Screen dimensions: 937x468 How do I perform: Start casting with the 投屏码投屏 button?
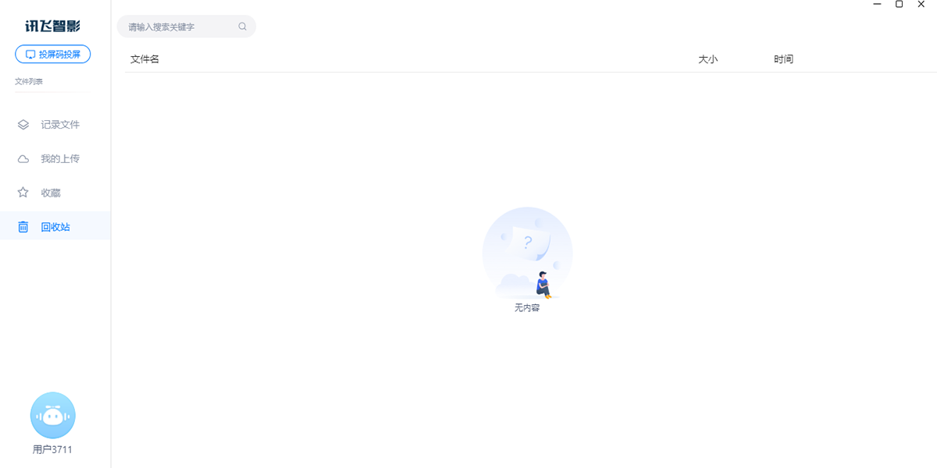tap(52, 55)
